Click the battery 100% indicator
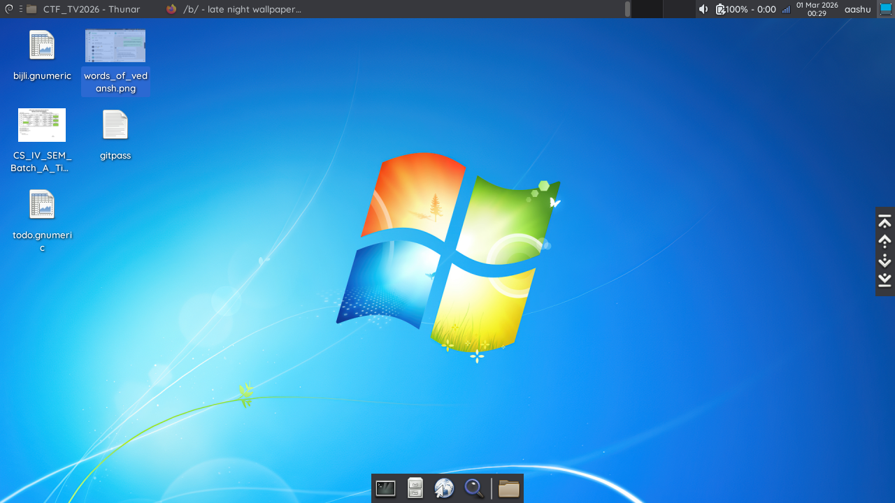895x503 pixels. click(745, 9)
